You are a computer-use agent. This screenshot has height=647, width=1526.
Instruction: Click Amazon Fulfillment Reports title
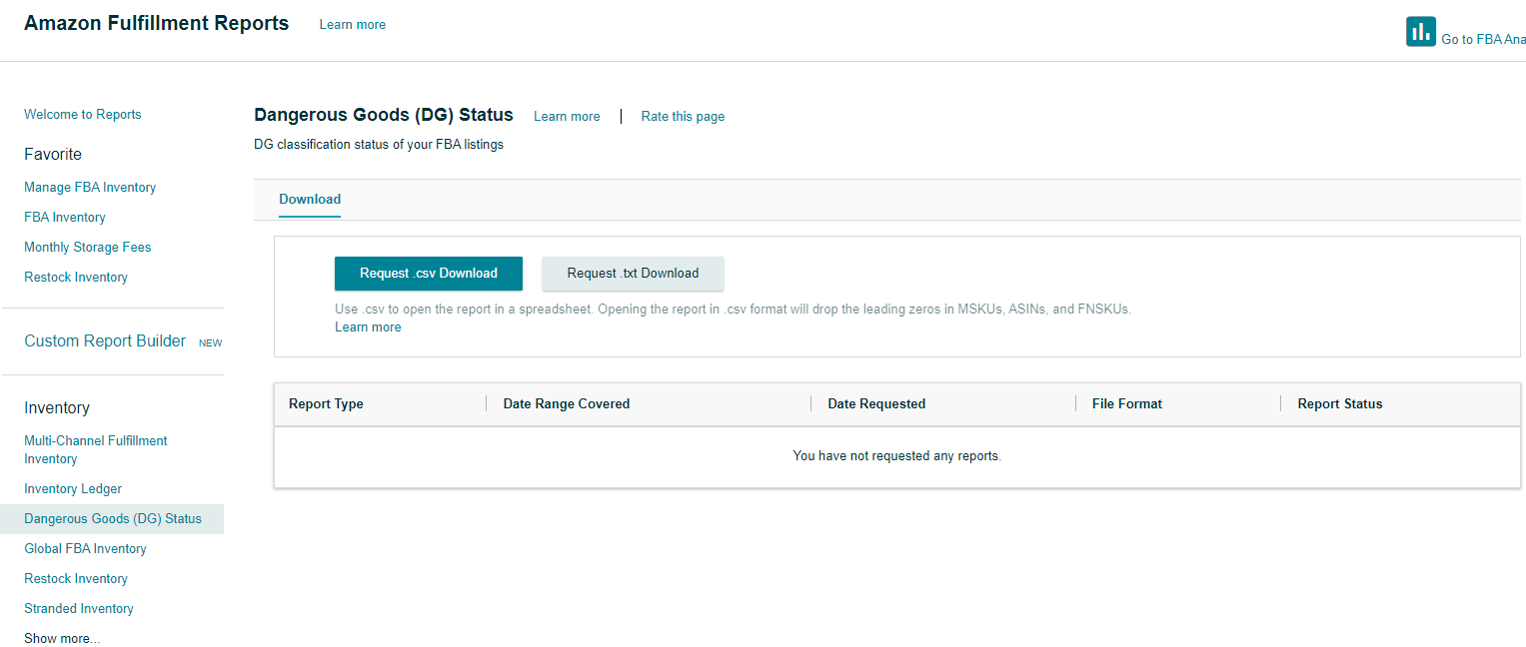coord(157,23)
